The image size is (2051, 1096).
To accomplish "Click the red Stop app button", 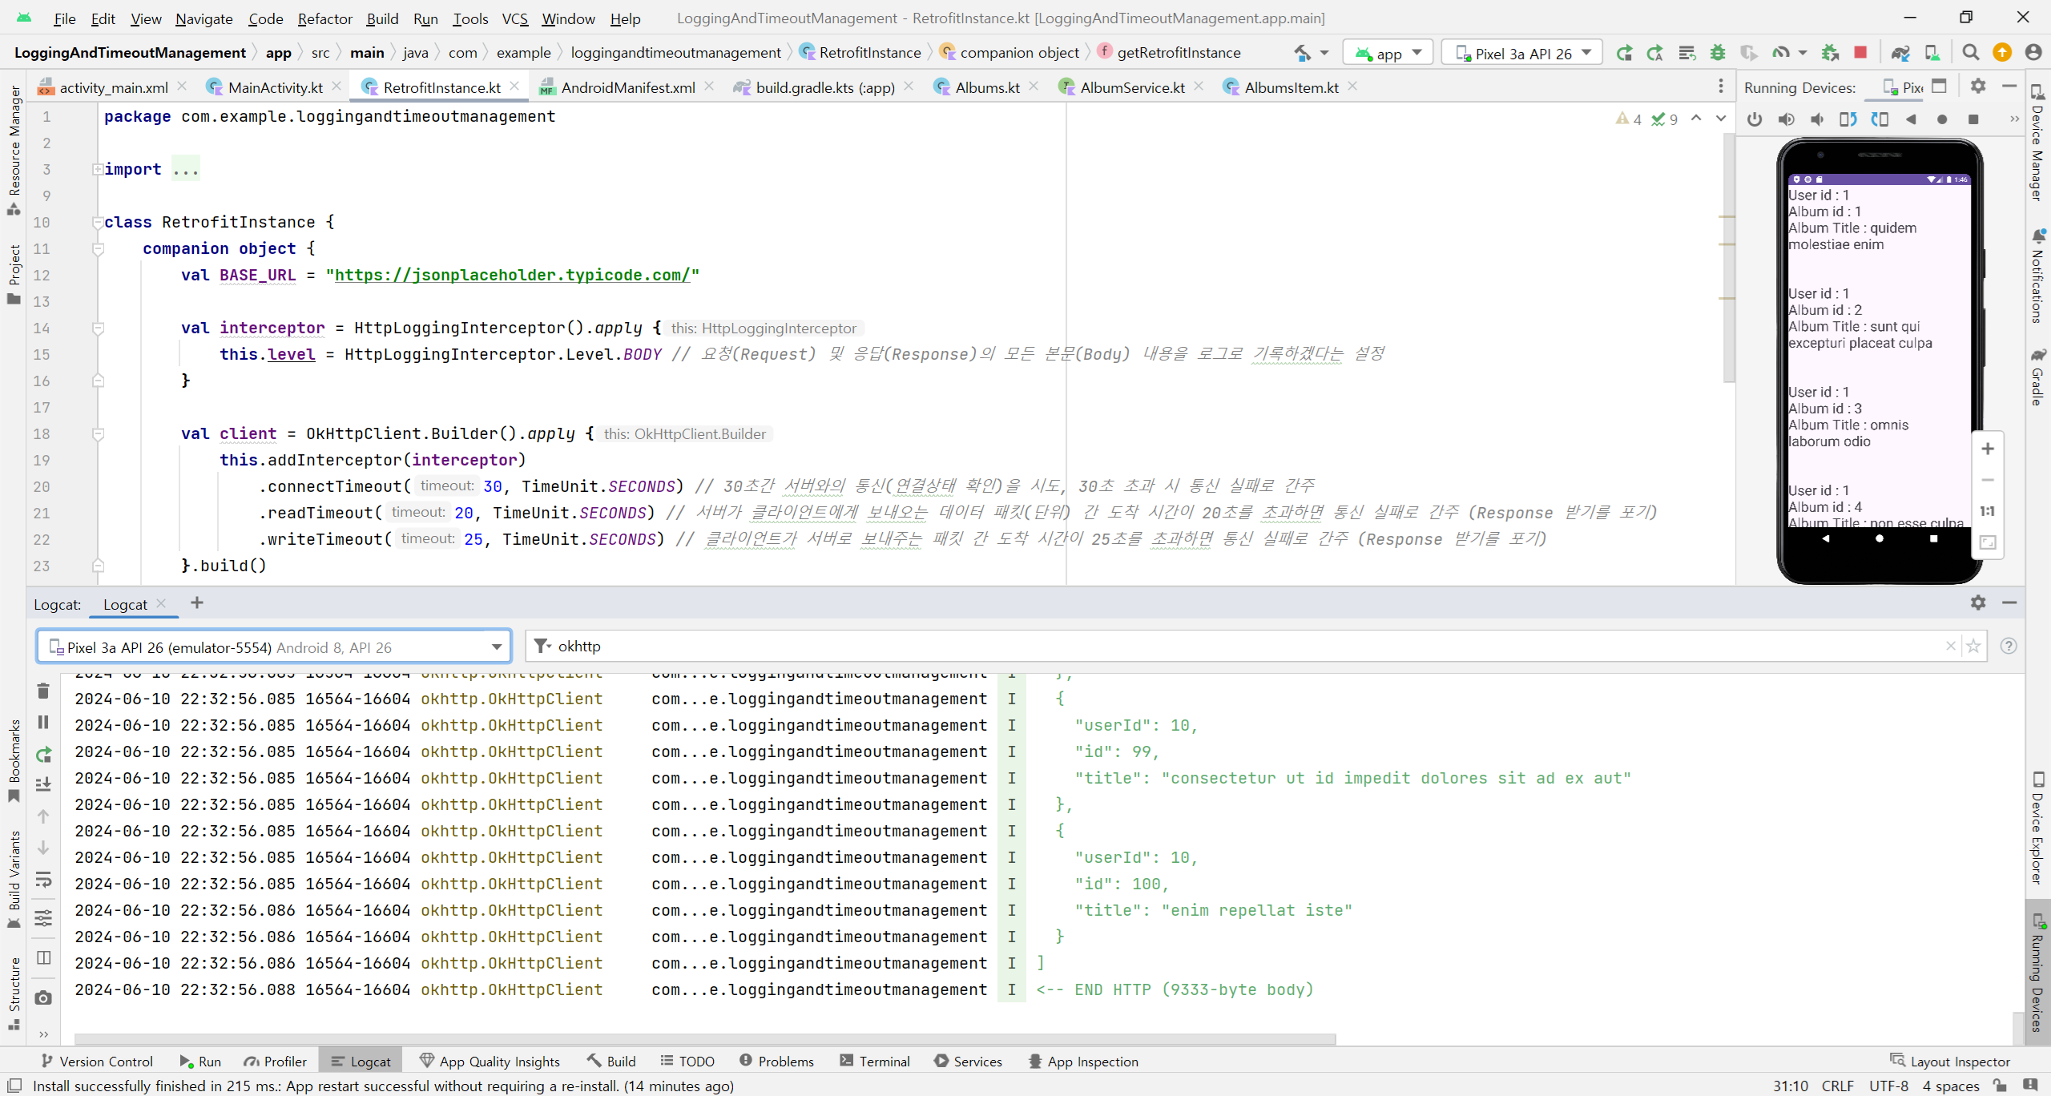I will [x=1860, y=53].
